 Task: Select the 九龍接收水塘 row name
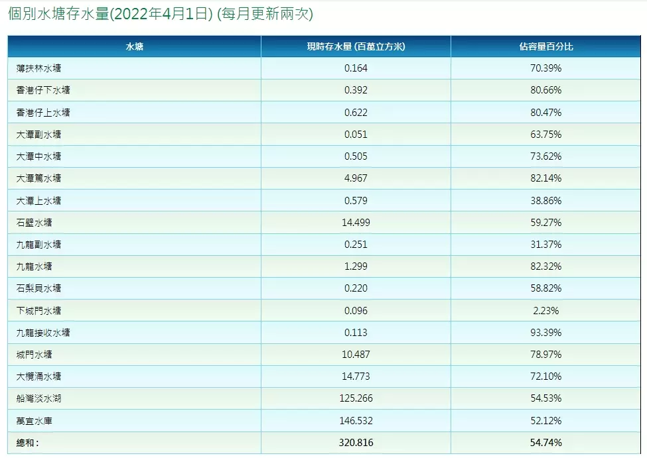[x=43, y=333]
